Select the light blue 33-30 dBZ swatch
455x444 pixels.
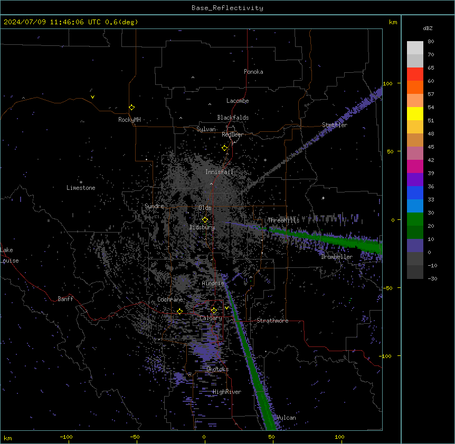pos(415,206)
